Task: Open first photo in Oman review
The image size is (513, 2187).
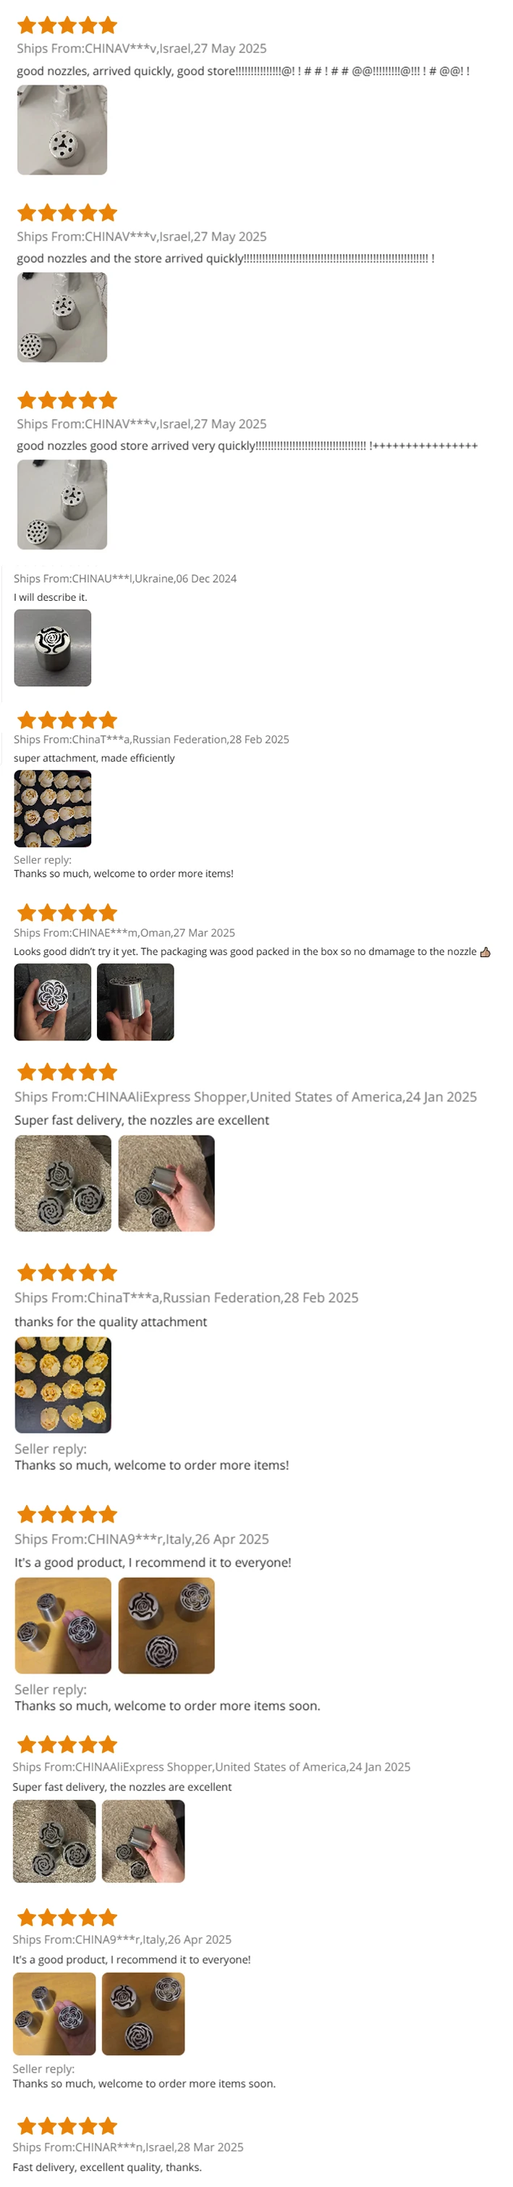Action: click(x=53, y=1002)
